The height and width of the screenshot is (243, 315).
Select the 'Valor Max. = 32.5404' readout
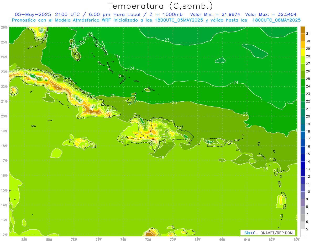pyautogui.click(x=271, y=14)
